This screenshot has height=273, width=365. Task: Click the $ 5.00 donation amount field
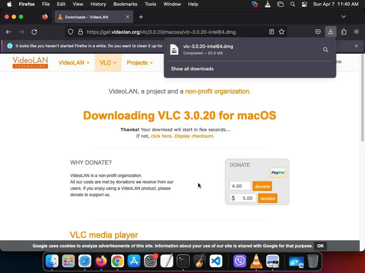pyautogui.click(x=243, y=198)
